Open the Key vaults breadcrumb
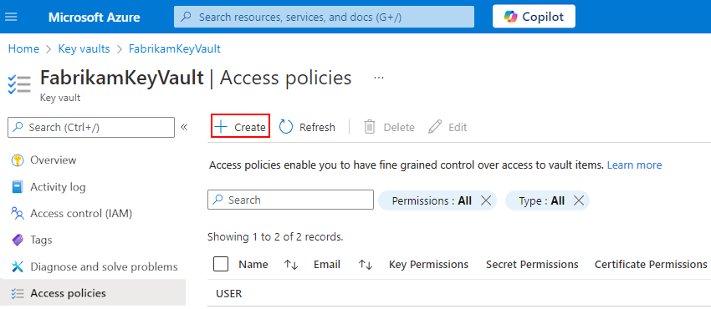Image resolution: width=711 pixels, height=309 pixels. pyautogui.click(x=84, y=49)
